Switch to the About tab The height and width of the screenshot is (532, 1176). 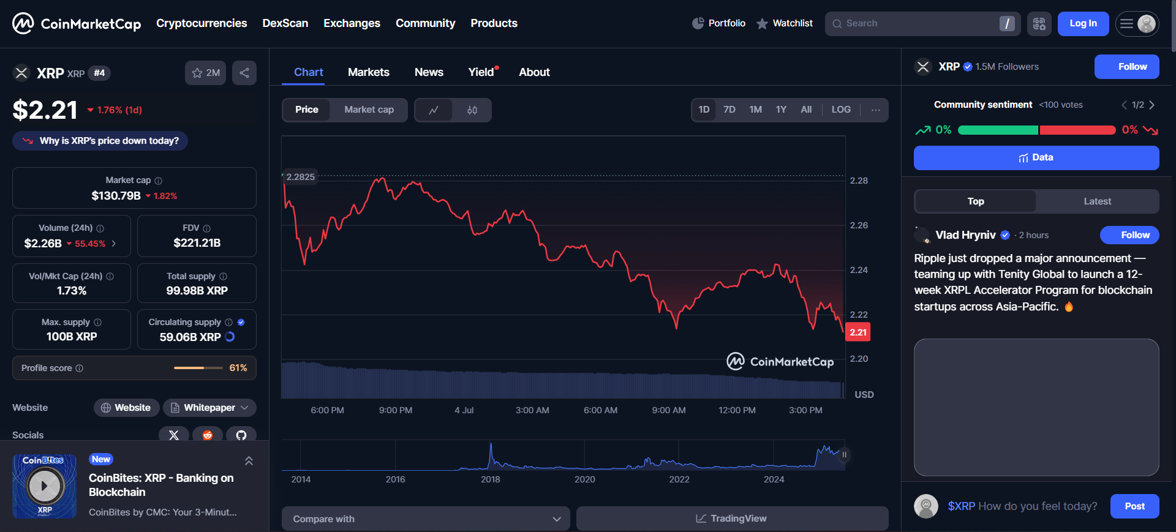(534, 72)
